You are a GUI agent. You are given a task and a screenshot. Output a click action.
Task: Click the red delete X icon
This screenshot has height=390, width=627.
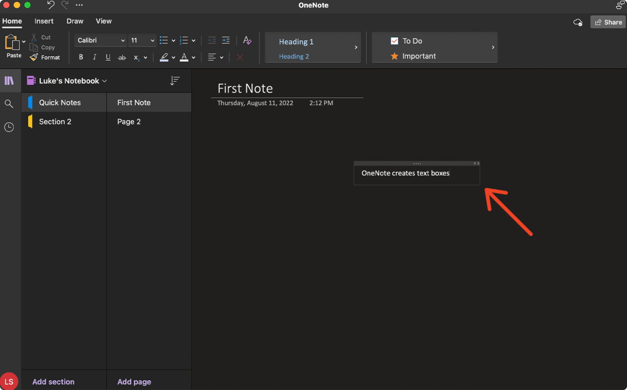coord(240,57)
